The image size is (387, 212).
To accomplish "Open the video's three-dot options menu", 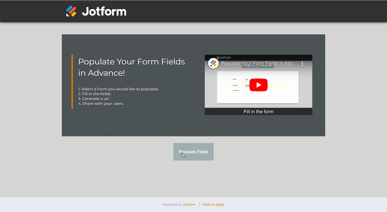I will click(302, 64).
